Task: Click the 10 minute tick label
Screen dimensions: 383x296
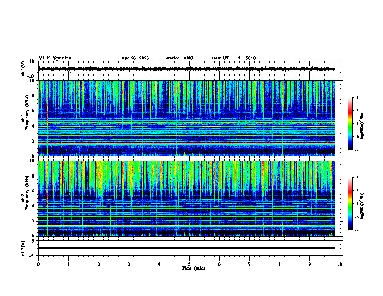Action: (340, 264)
